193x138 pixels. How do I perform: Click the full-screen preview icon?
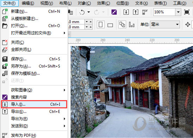[187, 12]
